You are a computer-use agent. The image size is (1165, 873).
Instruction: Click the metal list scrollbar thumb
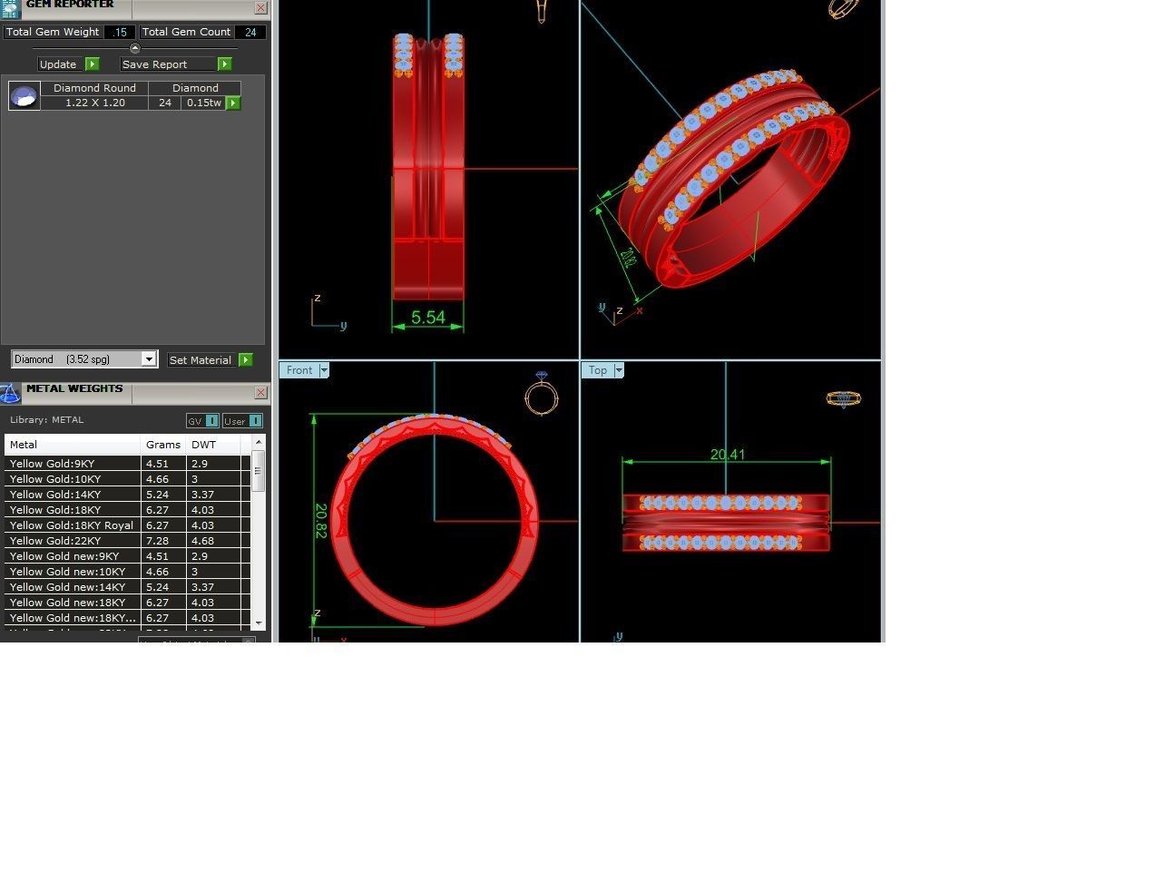[259, 471]
